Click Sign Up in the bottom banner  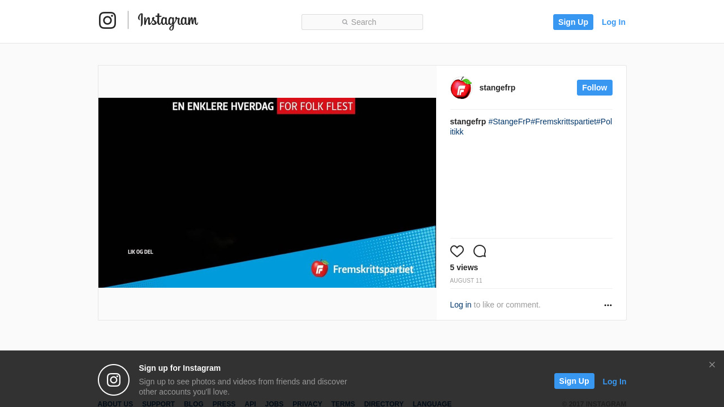pyautogui.click(x=574, y=381)
